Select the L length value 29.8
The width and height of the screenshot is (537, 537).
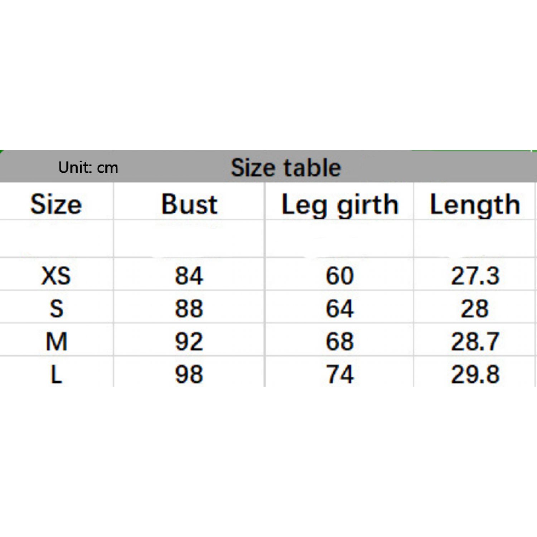pyautogui.click(x=475, y=374)
